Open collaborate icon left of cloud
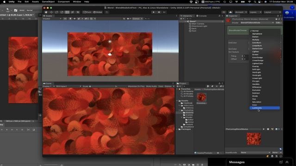The width and height of the screenshot is (296, 166). point(224,12)
